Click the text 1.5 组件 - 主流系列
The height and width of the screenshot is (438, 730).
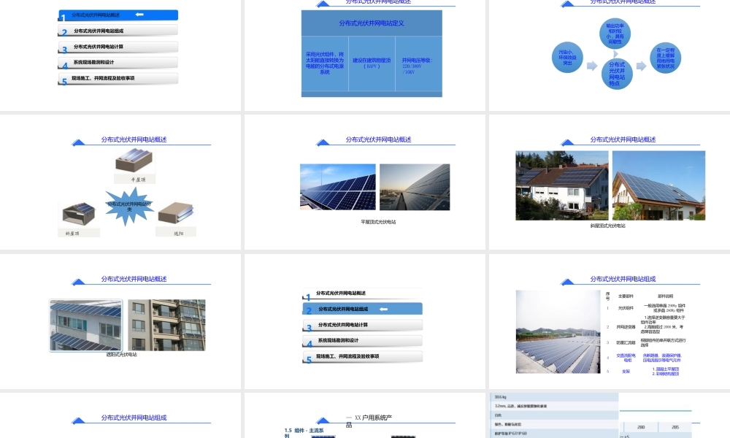304,432
